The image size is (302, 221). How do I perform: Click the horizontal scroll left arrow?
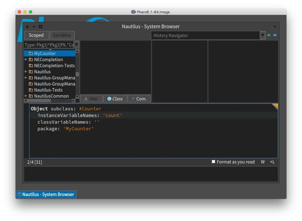(26, 100)
